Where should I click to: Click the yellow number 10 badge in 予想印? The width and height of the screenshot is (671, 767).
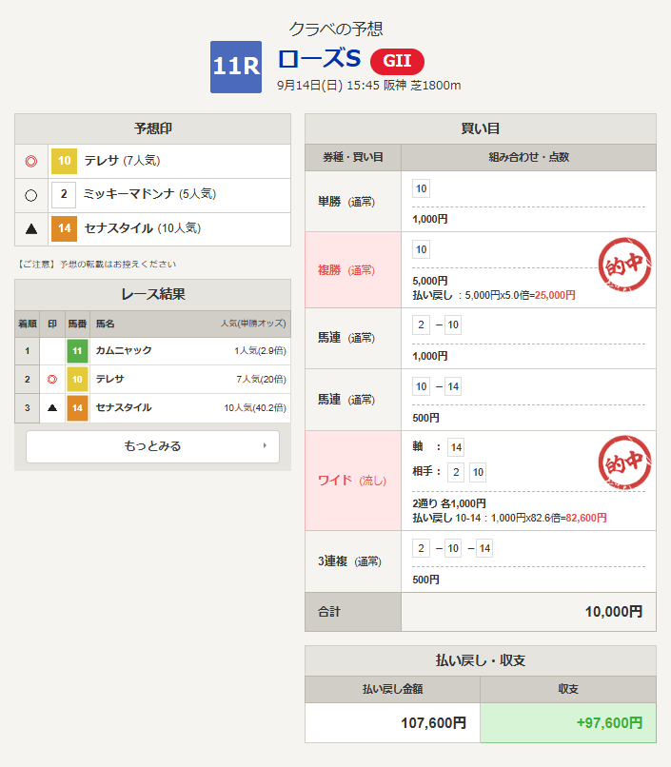pyautogui.click(x=64, y=161)
